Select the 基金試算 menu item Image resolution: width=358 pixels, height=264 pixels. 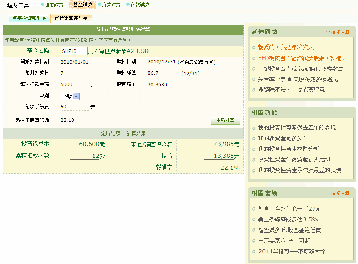(x=83, y=4)
